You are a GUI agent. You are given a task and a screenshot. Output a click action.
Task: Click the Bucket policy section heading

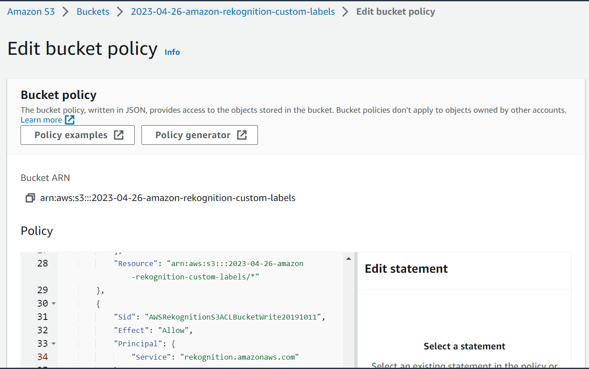click(x=58, y=95)
